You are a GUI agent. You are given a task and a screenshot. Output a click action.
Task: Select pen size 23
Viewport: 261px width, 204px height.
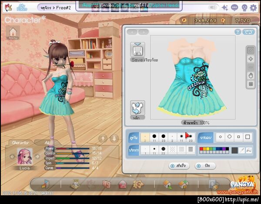pos(163,150)
